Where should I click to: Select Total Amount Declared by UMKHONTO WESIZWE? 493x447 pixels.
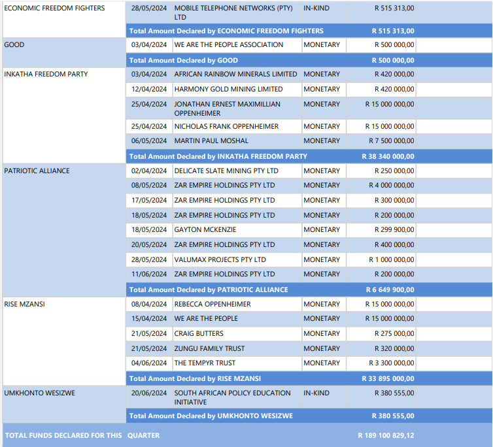click(211, 416)
